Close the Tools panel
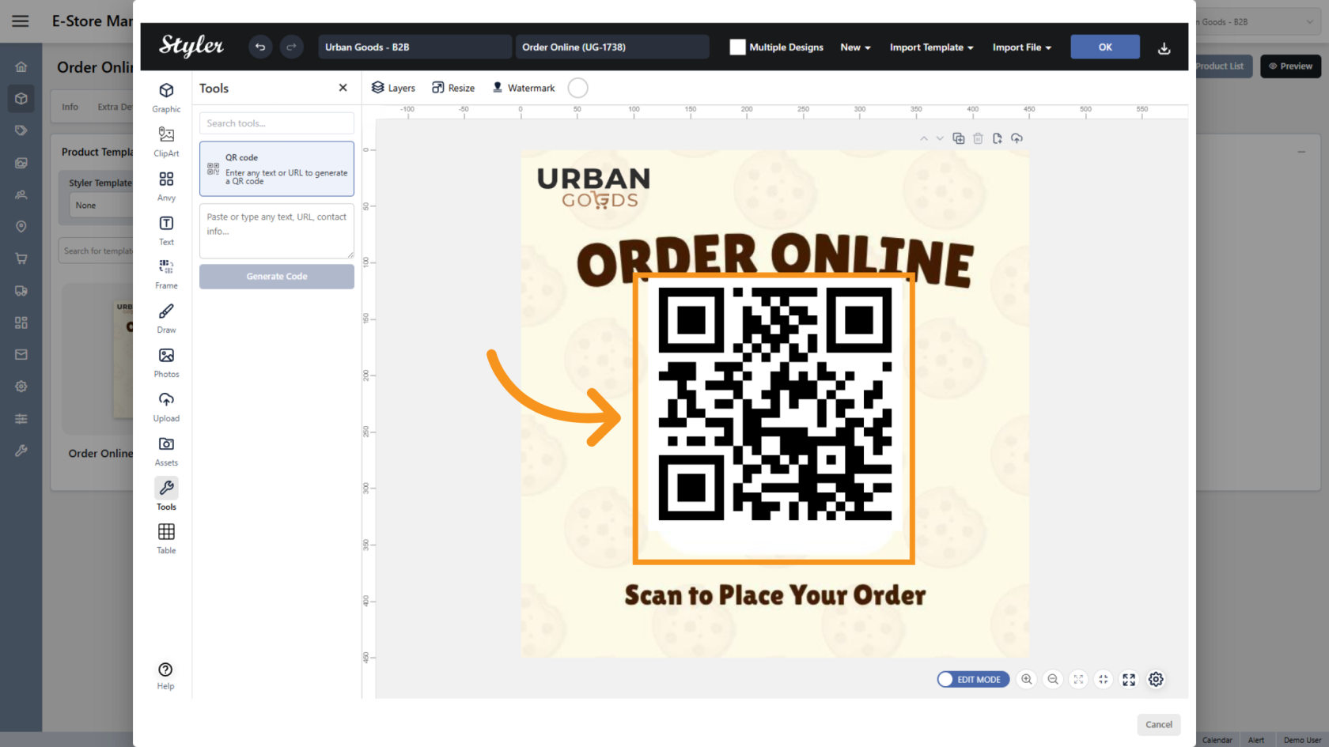The height and width of the screenshot is (747, 1329). 343,88
